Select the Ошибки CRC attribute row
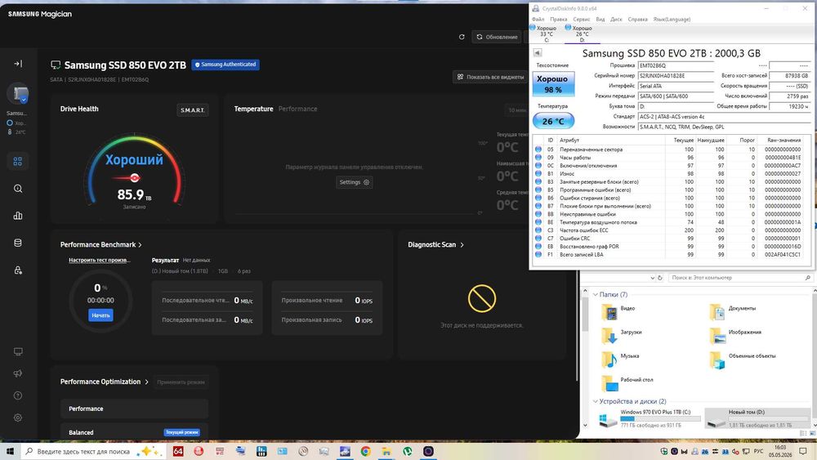Image resolution: width=817 pixels, height=460 pixels. pyautogui.click(x=672, y=238)
